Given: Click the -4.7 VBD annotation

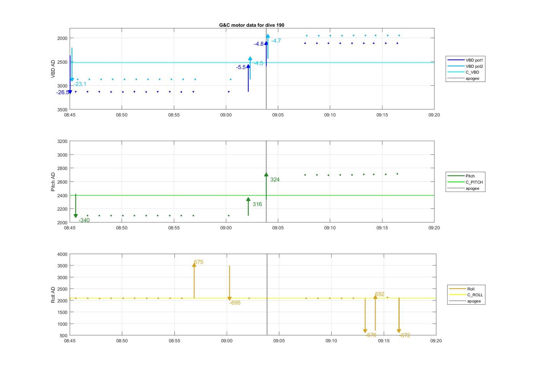Looking at the screenshot, I should (276, 41).
